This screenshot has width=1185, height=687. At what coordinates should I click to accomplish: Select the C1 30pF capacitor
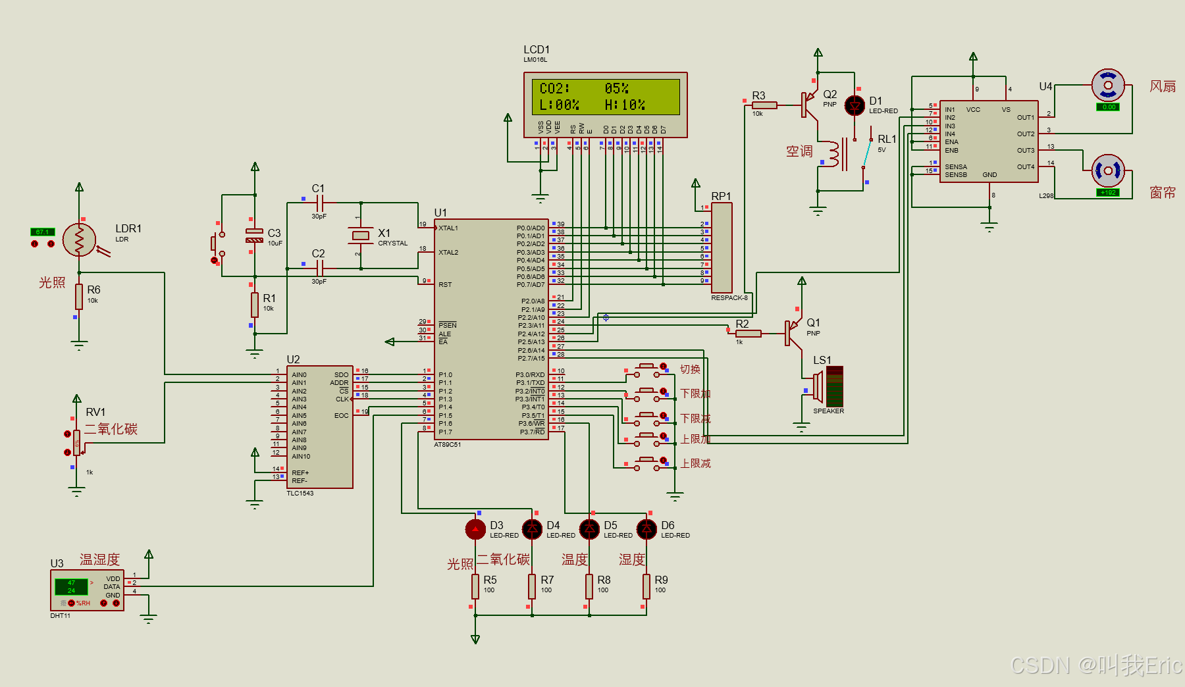(x=319, y=203)
